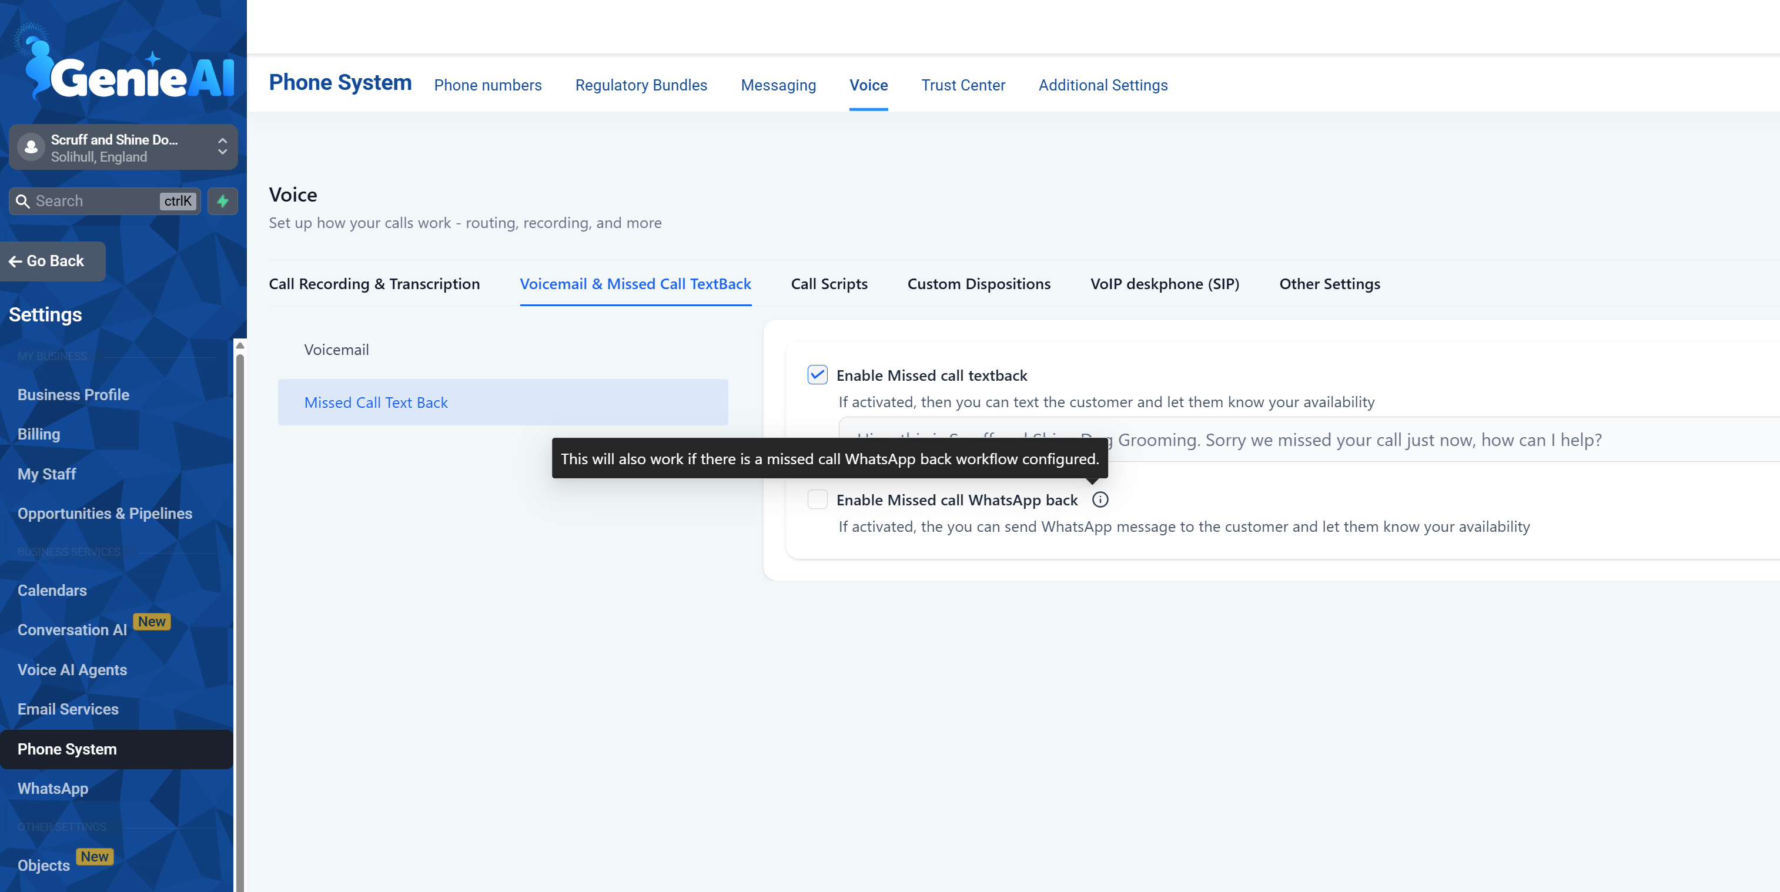Image resolution: width=1780 pixels, height=892 pixels.
Task: Select Voicemail in the left list
Action: [336, 350]
